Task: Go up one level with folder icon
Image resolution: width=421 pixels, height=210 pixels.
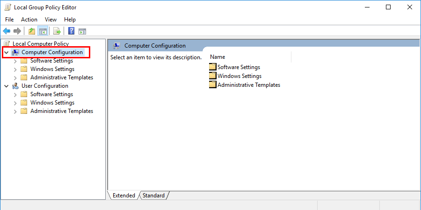Action: click(x=32, y=31)
